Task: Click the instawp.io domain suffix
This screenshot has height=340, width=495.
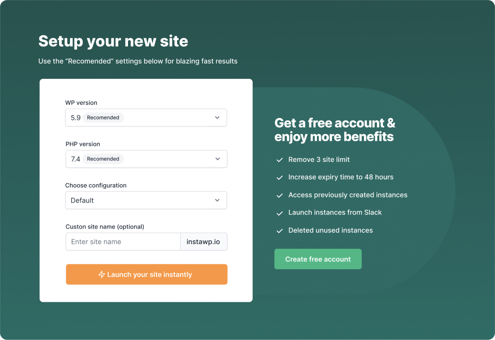Action: pyautogui.click(x=204, y=242)
